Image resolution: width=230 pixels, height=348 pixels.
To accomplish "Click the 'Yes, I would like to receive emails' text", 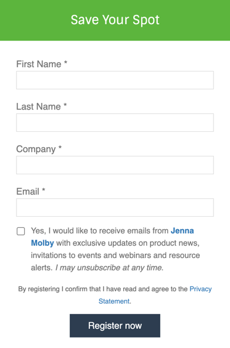I will pyautogui.click(x=99, y=231).
